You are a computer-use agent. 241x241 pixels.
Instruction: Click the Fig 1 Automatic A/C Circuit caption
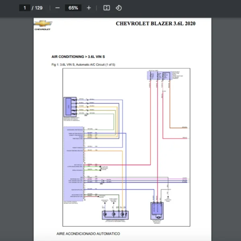(x=83, y=65)
